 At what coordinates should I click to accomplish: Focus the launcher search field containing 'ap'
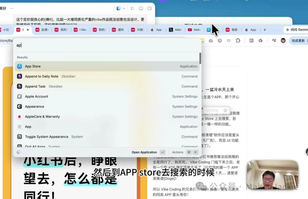[x=107, y=45]
